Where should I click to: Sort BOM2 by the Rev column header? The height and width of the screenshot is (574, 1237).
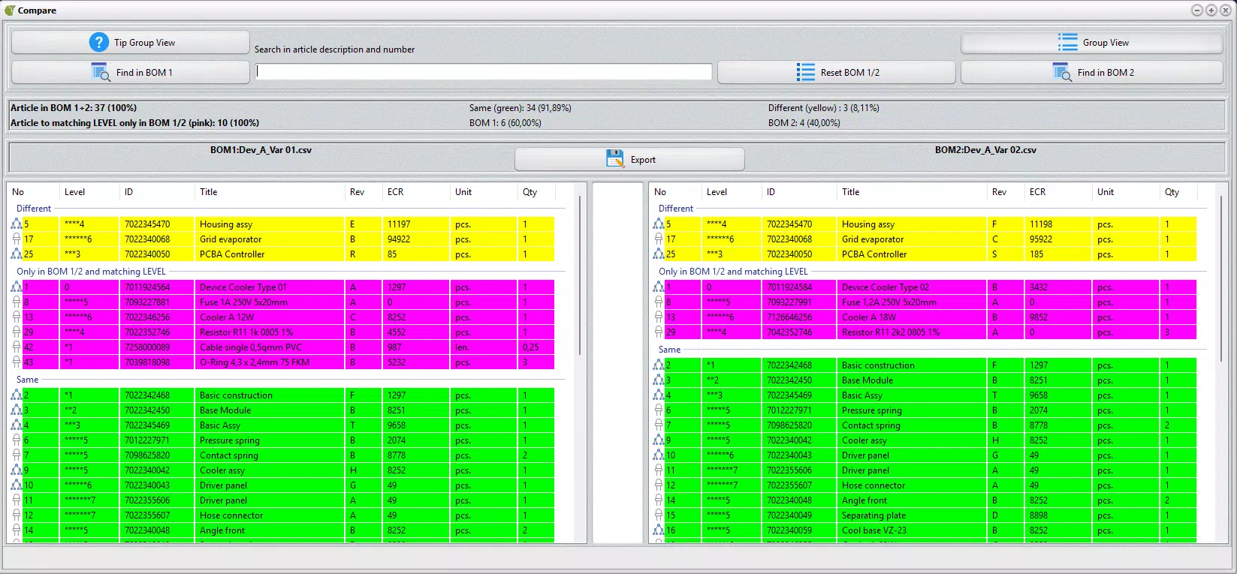pos(1006,192)
